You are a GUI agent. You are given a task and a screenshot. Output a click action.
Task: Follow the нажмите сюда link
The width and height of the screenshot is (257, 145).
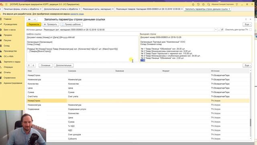[x=77, y=14]
